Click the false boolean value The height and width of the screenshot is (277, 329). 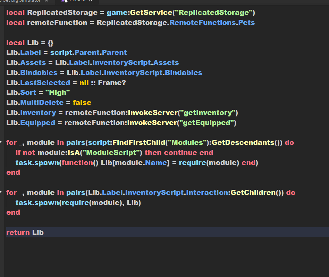coord(82,103)
